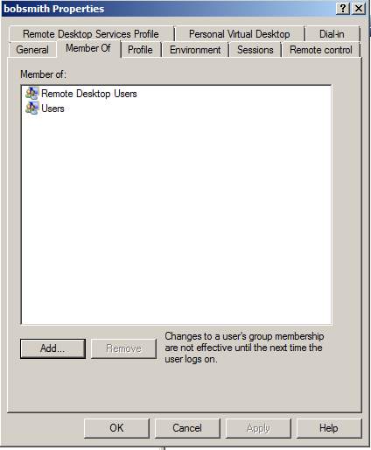
Task: Switch to the Profile tab
Action: [x=140, y=50]
